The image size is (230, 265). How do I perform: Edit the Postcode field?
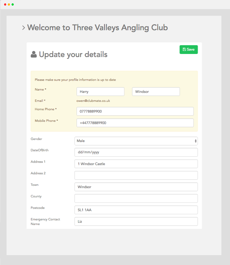pos(136,210)
